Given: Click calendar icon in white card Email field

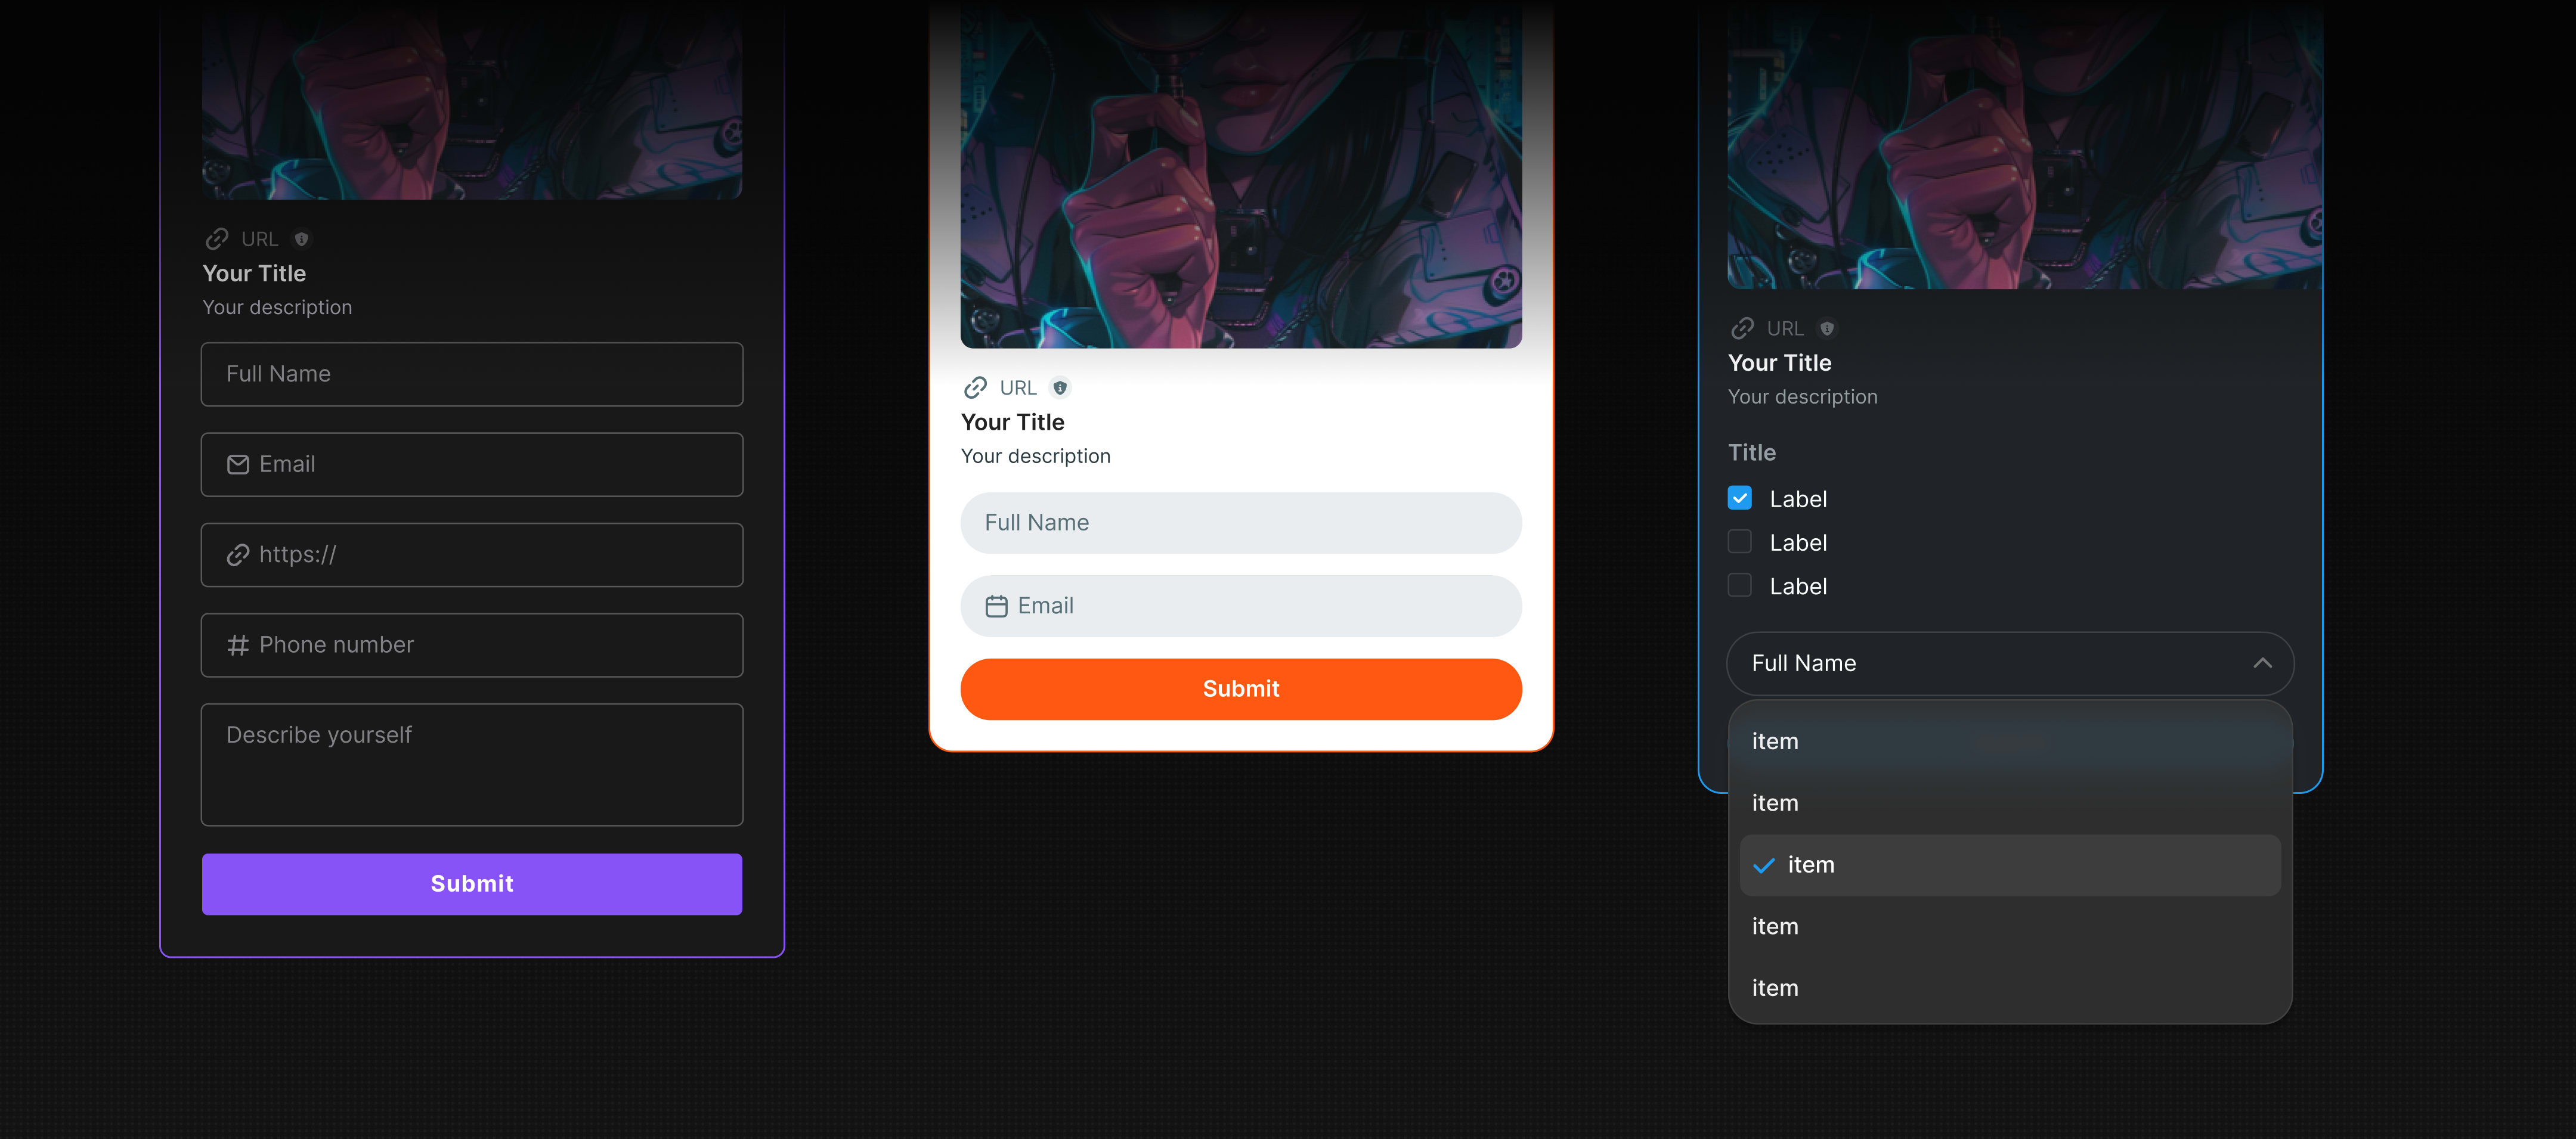Looking at the screenshot, I should (x=996, y=607).
